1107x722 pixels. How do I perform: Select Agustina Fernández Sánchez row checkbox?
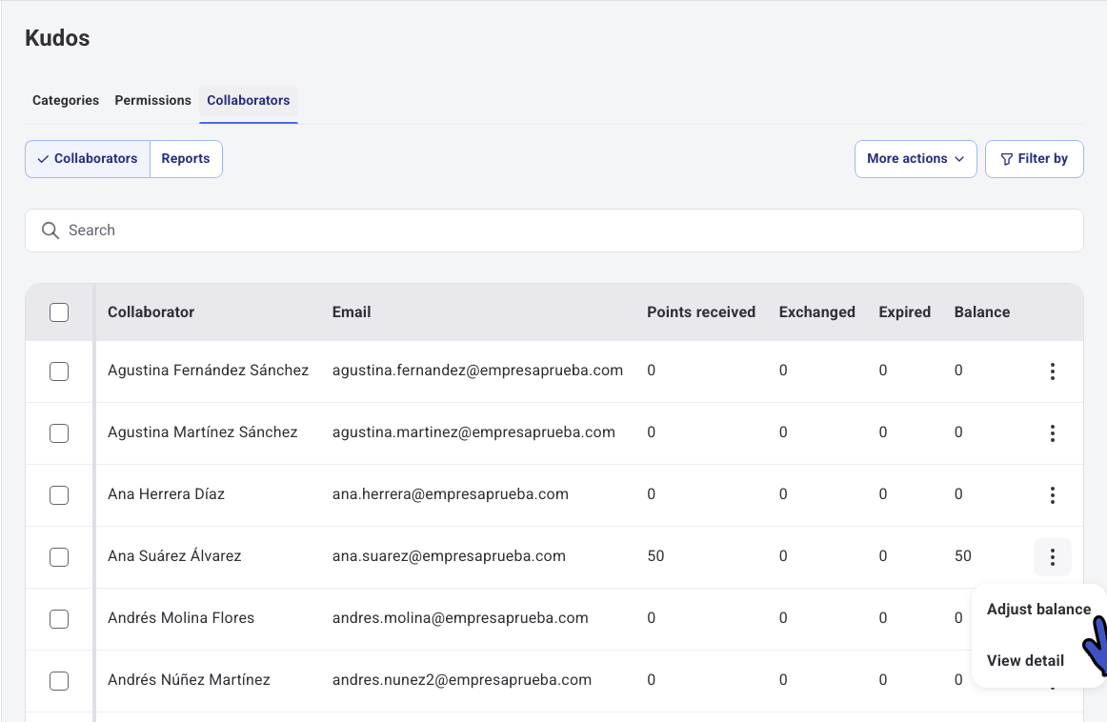coord(59,371)
